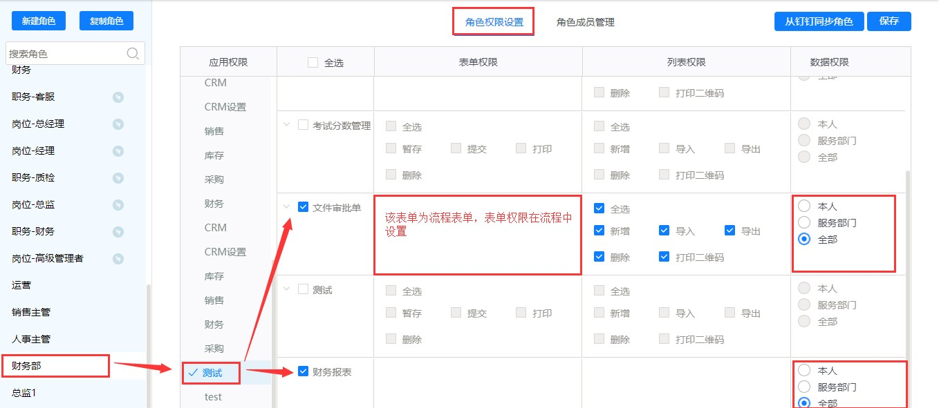Select the checked 测试 app in 应用权限 list

tap(212, 373)
